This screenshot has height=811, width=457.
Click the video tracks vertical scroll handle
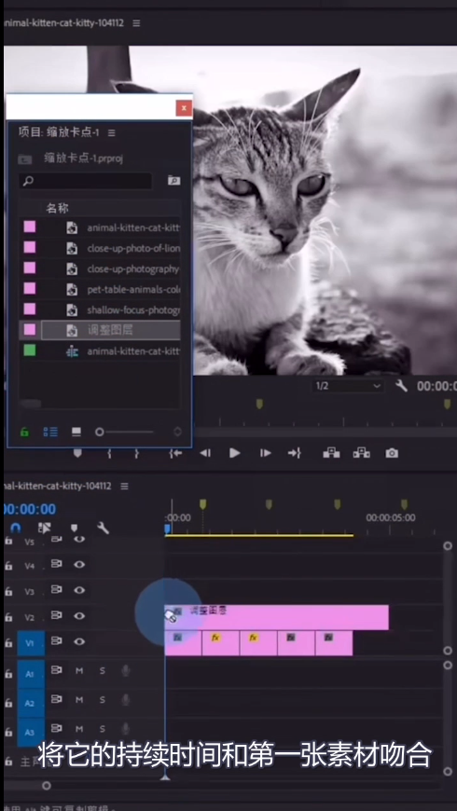(x=448, y=546)
